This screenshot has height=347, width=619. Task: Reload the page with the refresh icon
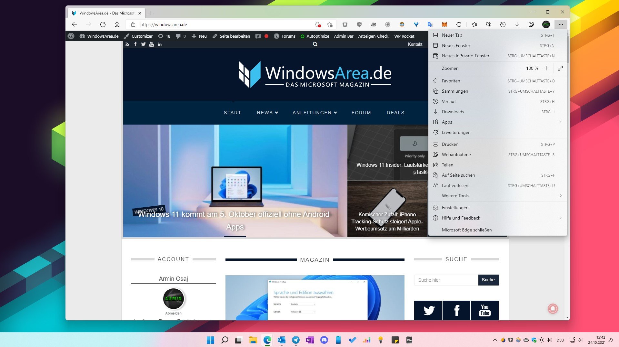click(103, 24)
